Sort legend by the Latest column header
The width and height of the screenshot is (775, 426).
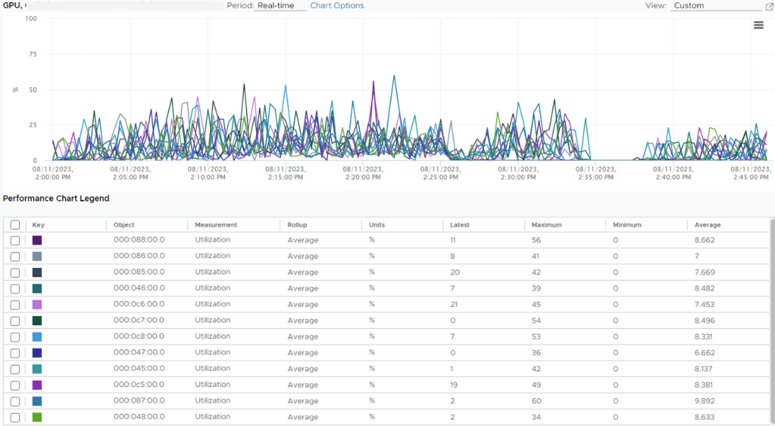coord(460,225)
